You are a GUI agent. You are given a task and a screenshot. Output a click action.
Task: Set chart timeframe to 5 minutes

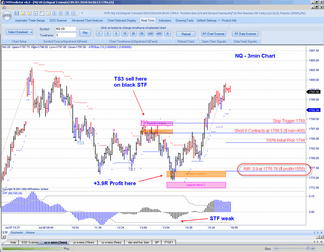[116, 33]
